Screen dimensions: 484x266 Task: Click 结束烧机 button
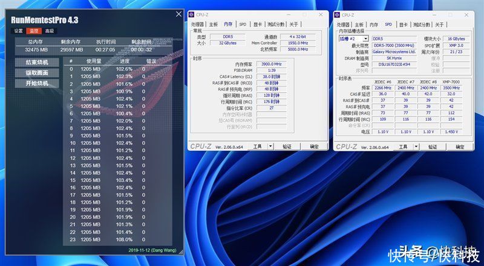[x=37, y=63]
